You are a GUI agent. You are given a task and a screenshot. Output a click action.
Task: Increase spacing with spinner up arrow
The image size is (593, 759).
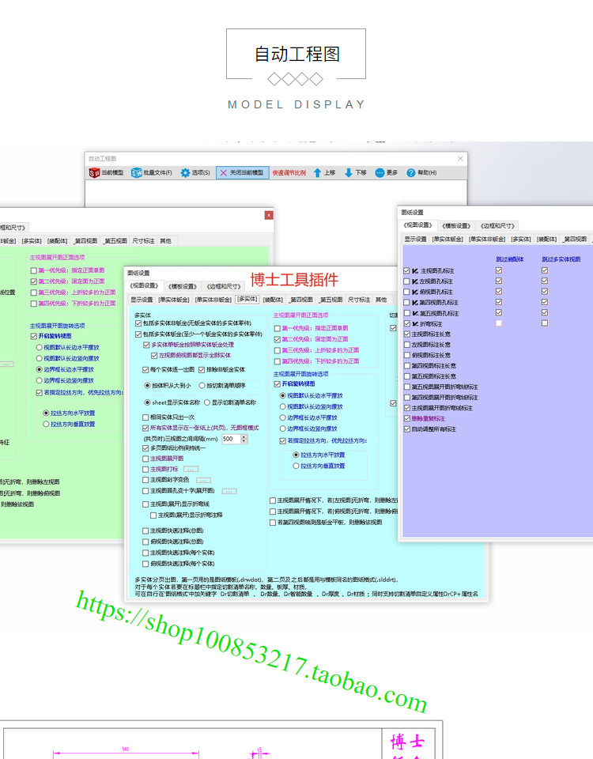tap(244, 436)
